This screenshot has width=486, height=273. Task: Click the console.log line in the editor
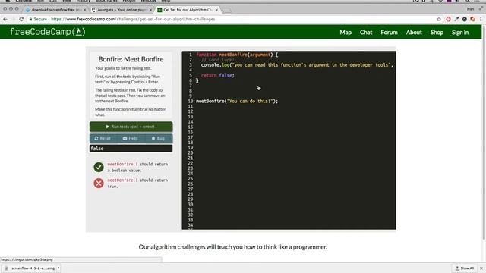297,65
